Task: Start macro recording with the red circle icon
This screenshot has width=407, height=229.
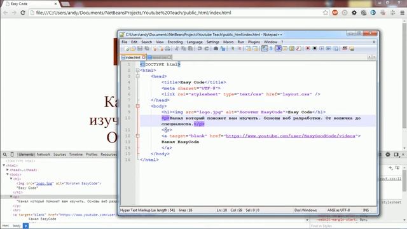Action: [308, 48]
